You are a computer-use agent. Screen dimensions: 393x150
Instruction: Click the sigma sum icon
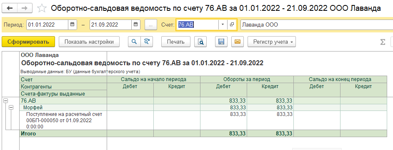(383, 42)
